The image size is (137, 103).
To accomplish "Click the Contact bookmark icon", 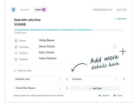I will coord(16,53).
